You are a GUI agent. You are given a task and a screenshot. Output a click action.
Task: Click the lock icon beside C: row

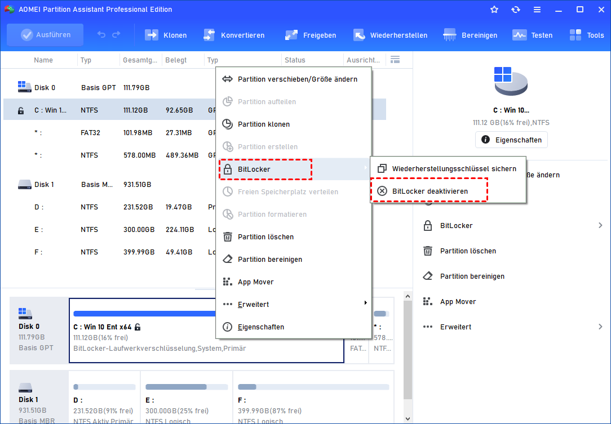coord(21,111)
